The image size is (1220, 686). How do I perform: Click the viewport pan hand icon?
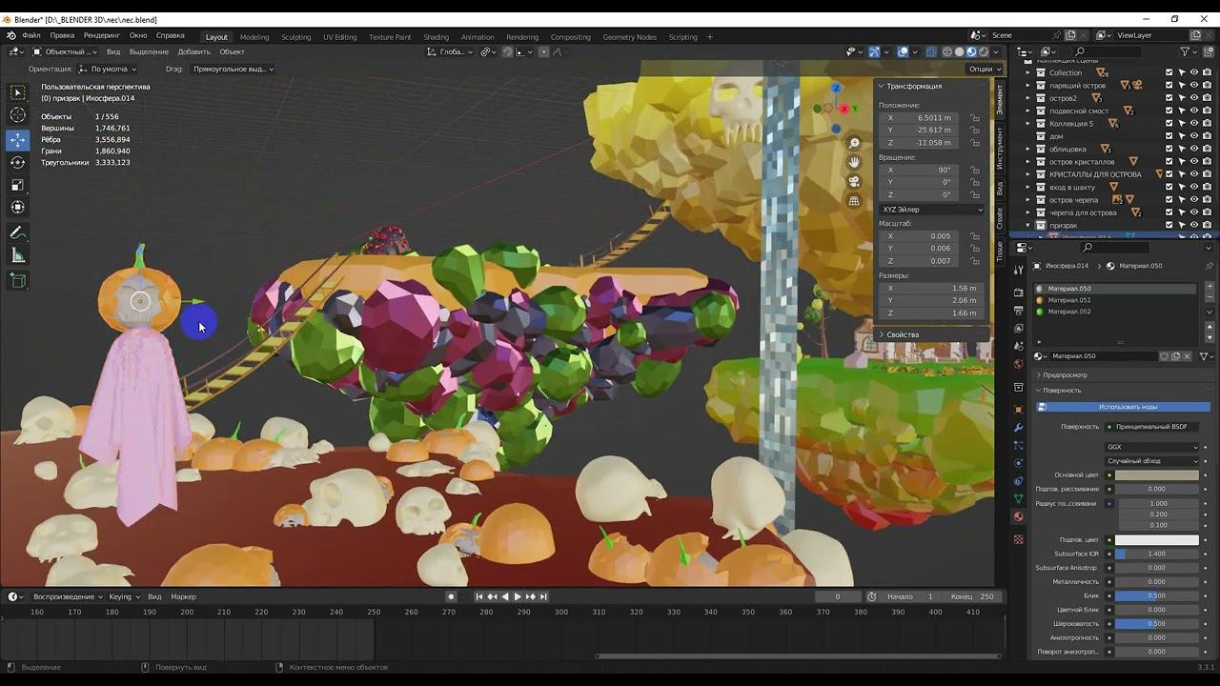point(854,162)
